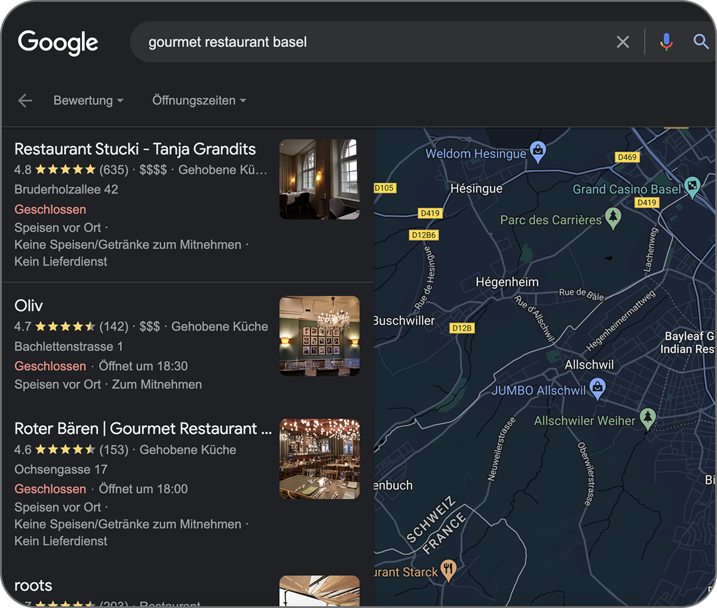Select Allschwiler Weiher park pin
Image resolution: width=717 pixels, height=608 pixels.
[x=648, y=419]
